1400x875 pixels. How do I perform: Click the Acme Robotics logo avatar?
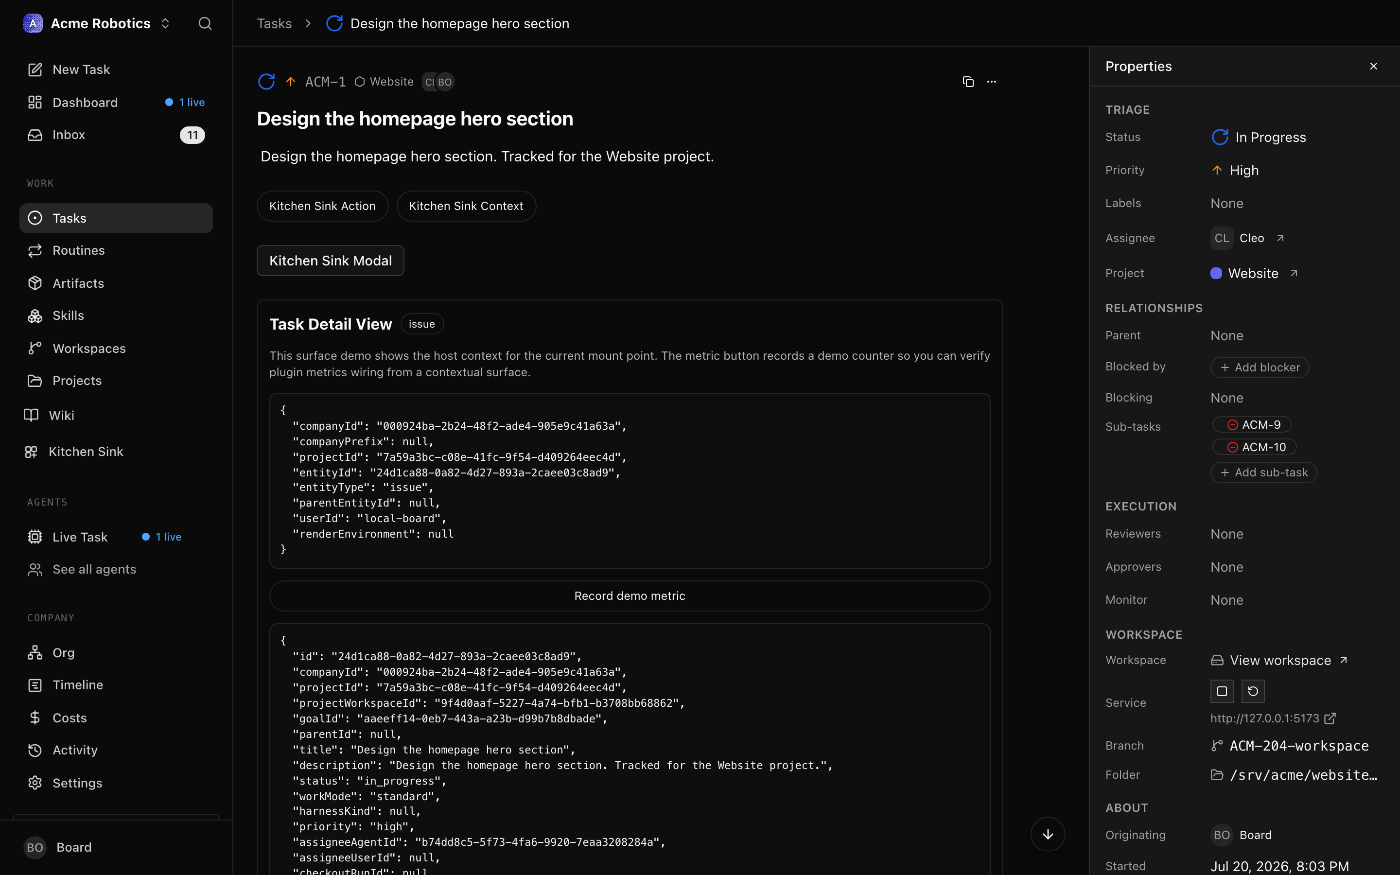33,23
